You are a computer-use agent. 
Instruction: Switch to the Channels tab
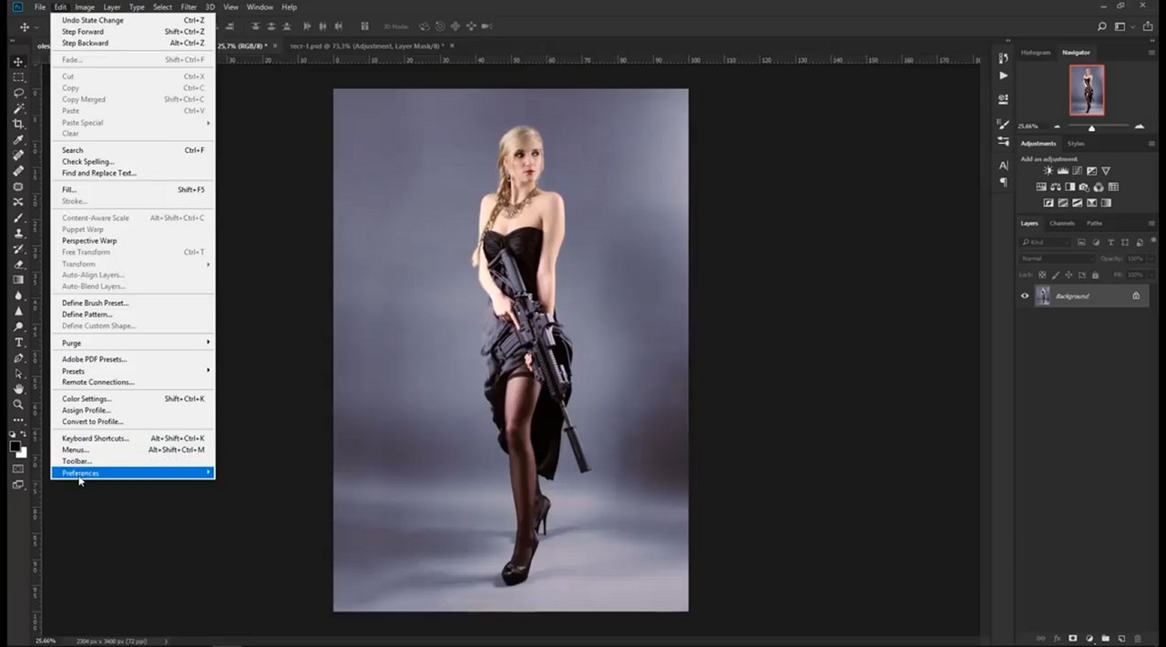pyautogui.click(x=1062, y=223)
